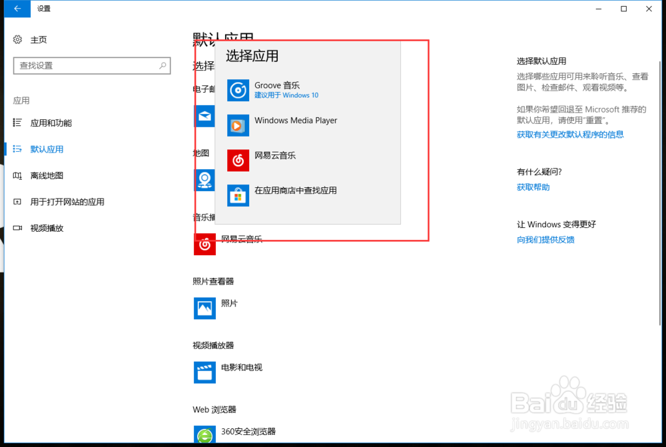
Task: Maximize the Settings window
Action: tap(623, 9)
